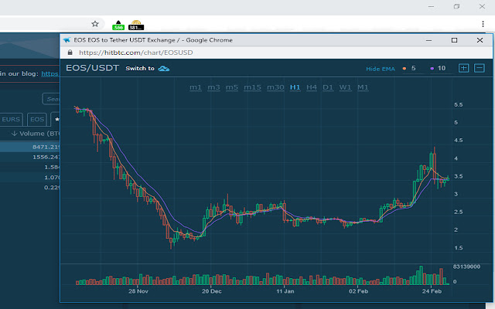Select the EURS market tab

pyautogui.click(x=11, y=120)
